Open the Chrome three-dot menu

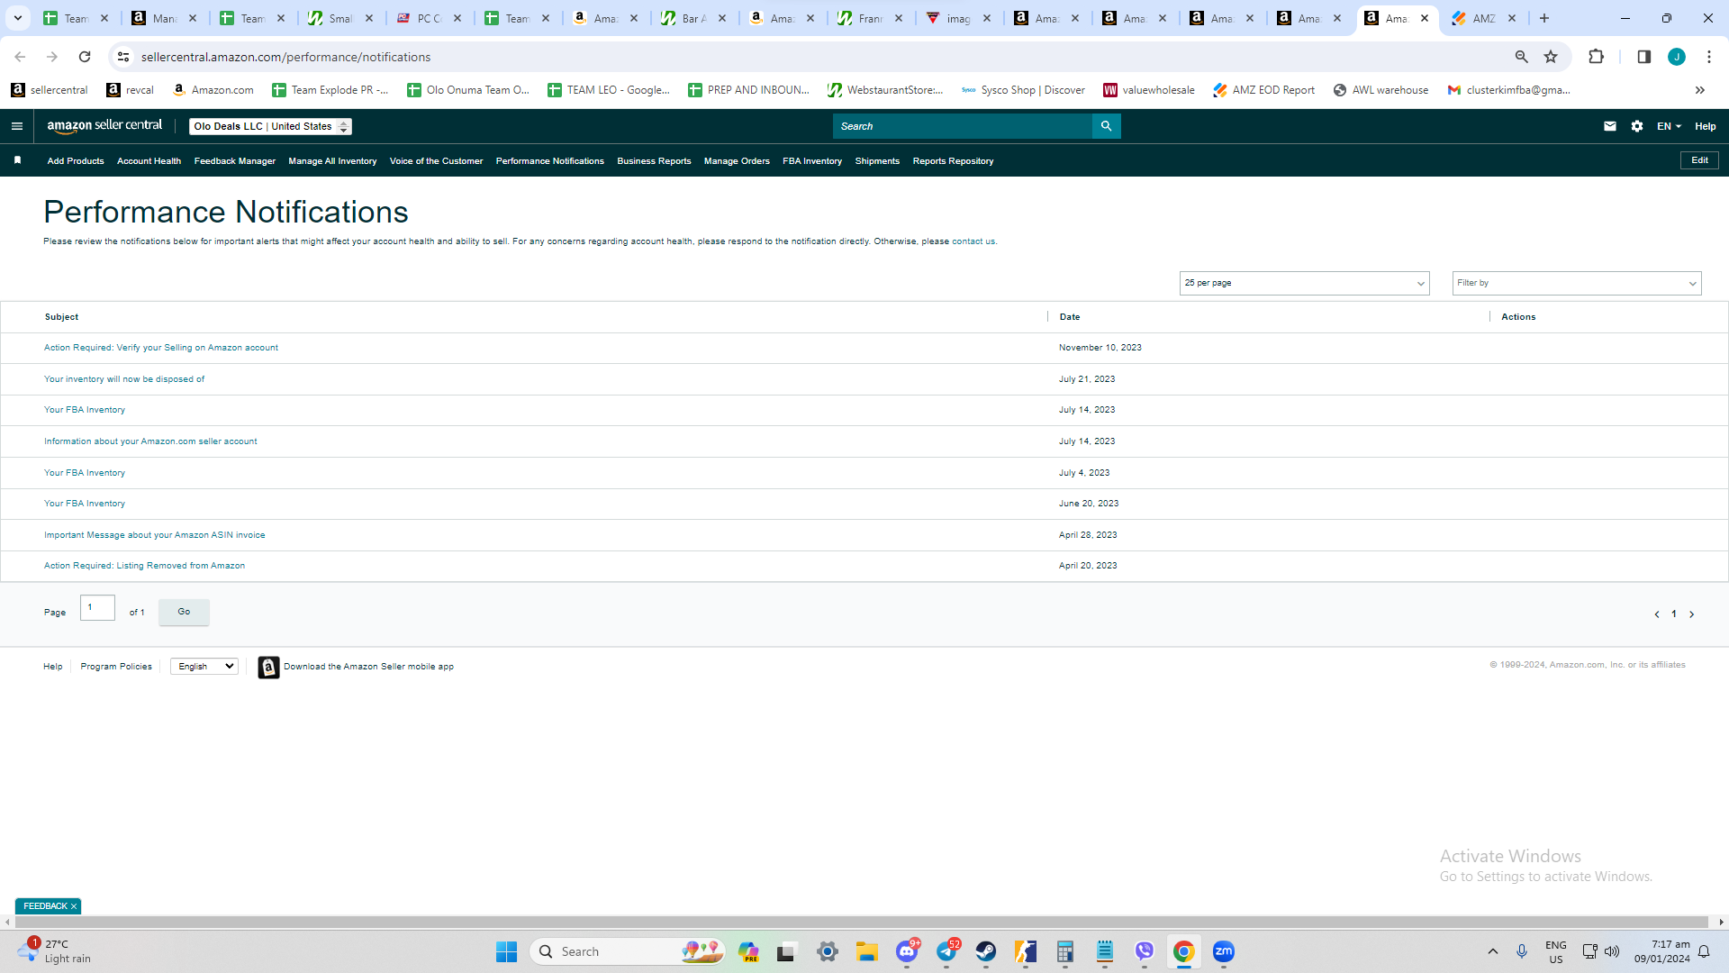(x=1709, y=57)
